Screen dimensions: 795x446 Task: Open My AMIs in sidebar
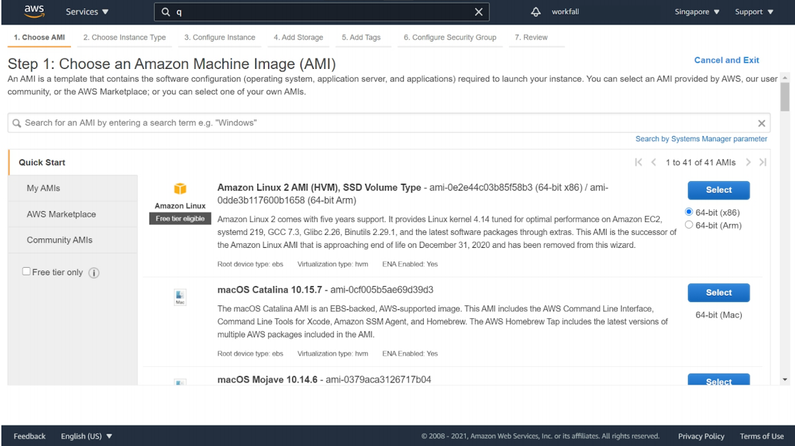72,189
